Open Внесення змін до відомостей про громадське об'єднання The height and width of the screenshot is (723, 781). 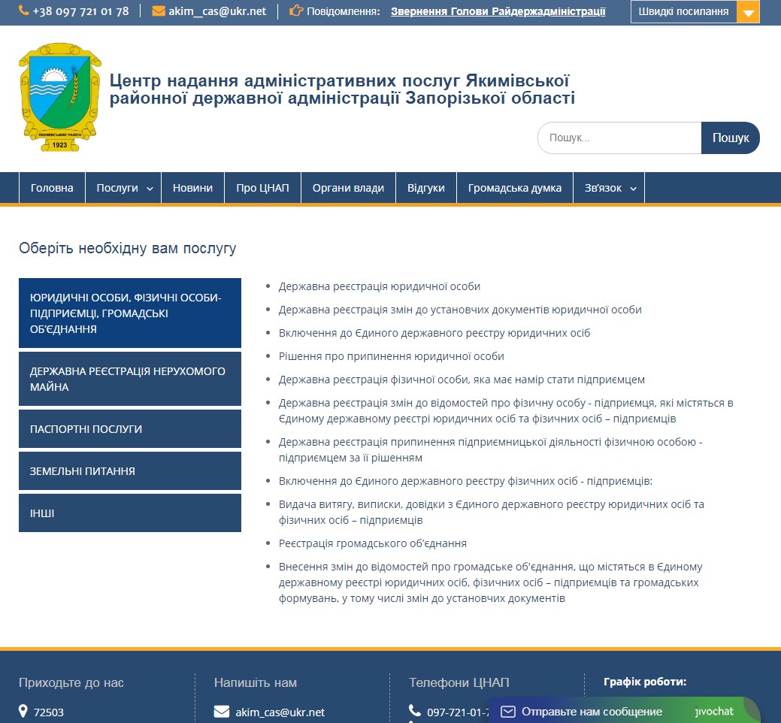tap(491, 582)
